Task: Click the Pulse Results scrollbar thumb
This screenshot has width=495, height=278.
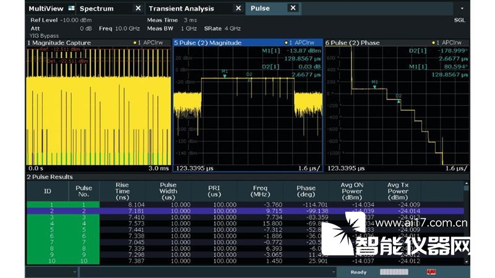Action: pyautogui.click(x=467, y=188)
